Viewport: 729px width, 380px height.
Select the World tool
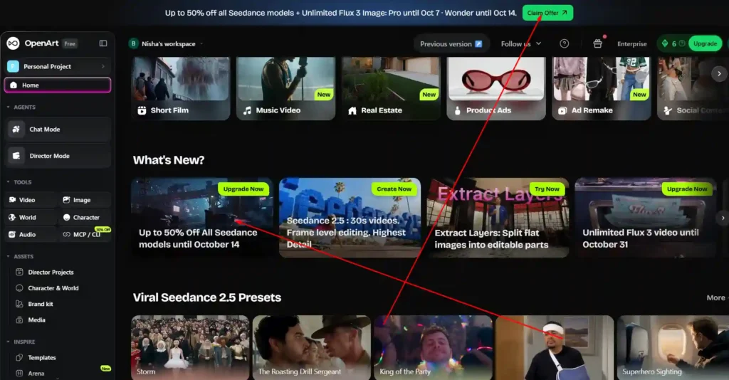pyautogui.click(x=31, y=217)
